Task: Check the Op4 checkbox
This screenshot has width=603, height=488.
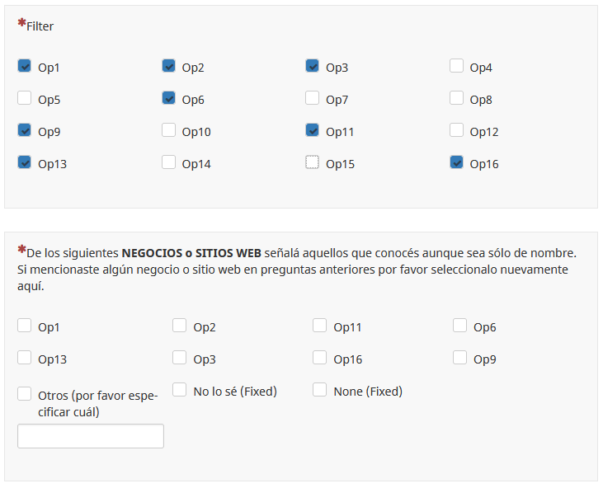Action: click(457, 66)
